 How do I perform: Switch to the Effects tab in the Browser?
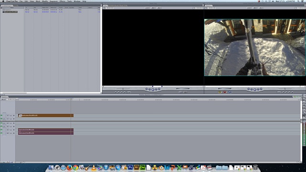click(x=16, y=5)
